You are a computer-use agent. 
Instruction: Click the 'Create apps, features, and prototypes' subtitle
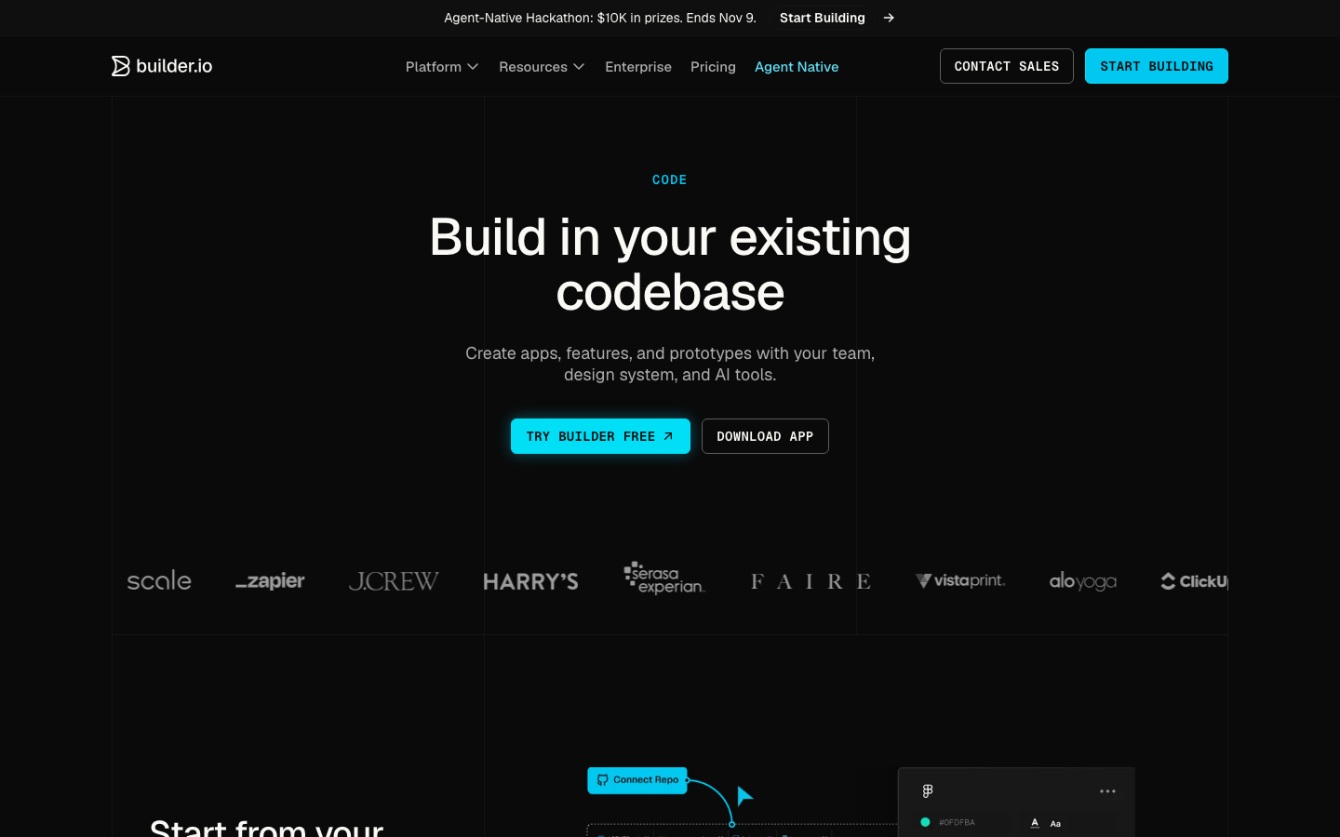(x=670, y=364)
